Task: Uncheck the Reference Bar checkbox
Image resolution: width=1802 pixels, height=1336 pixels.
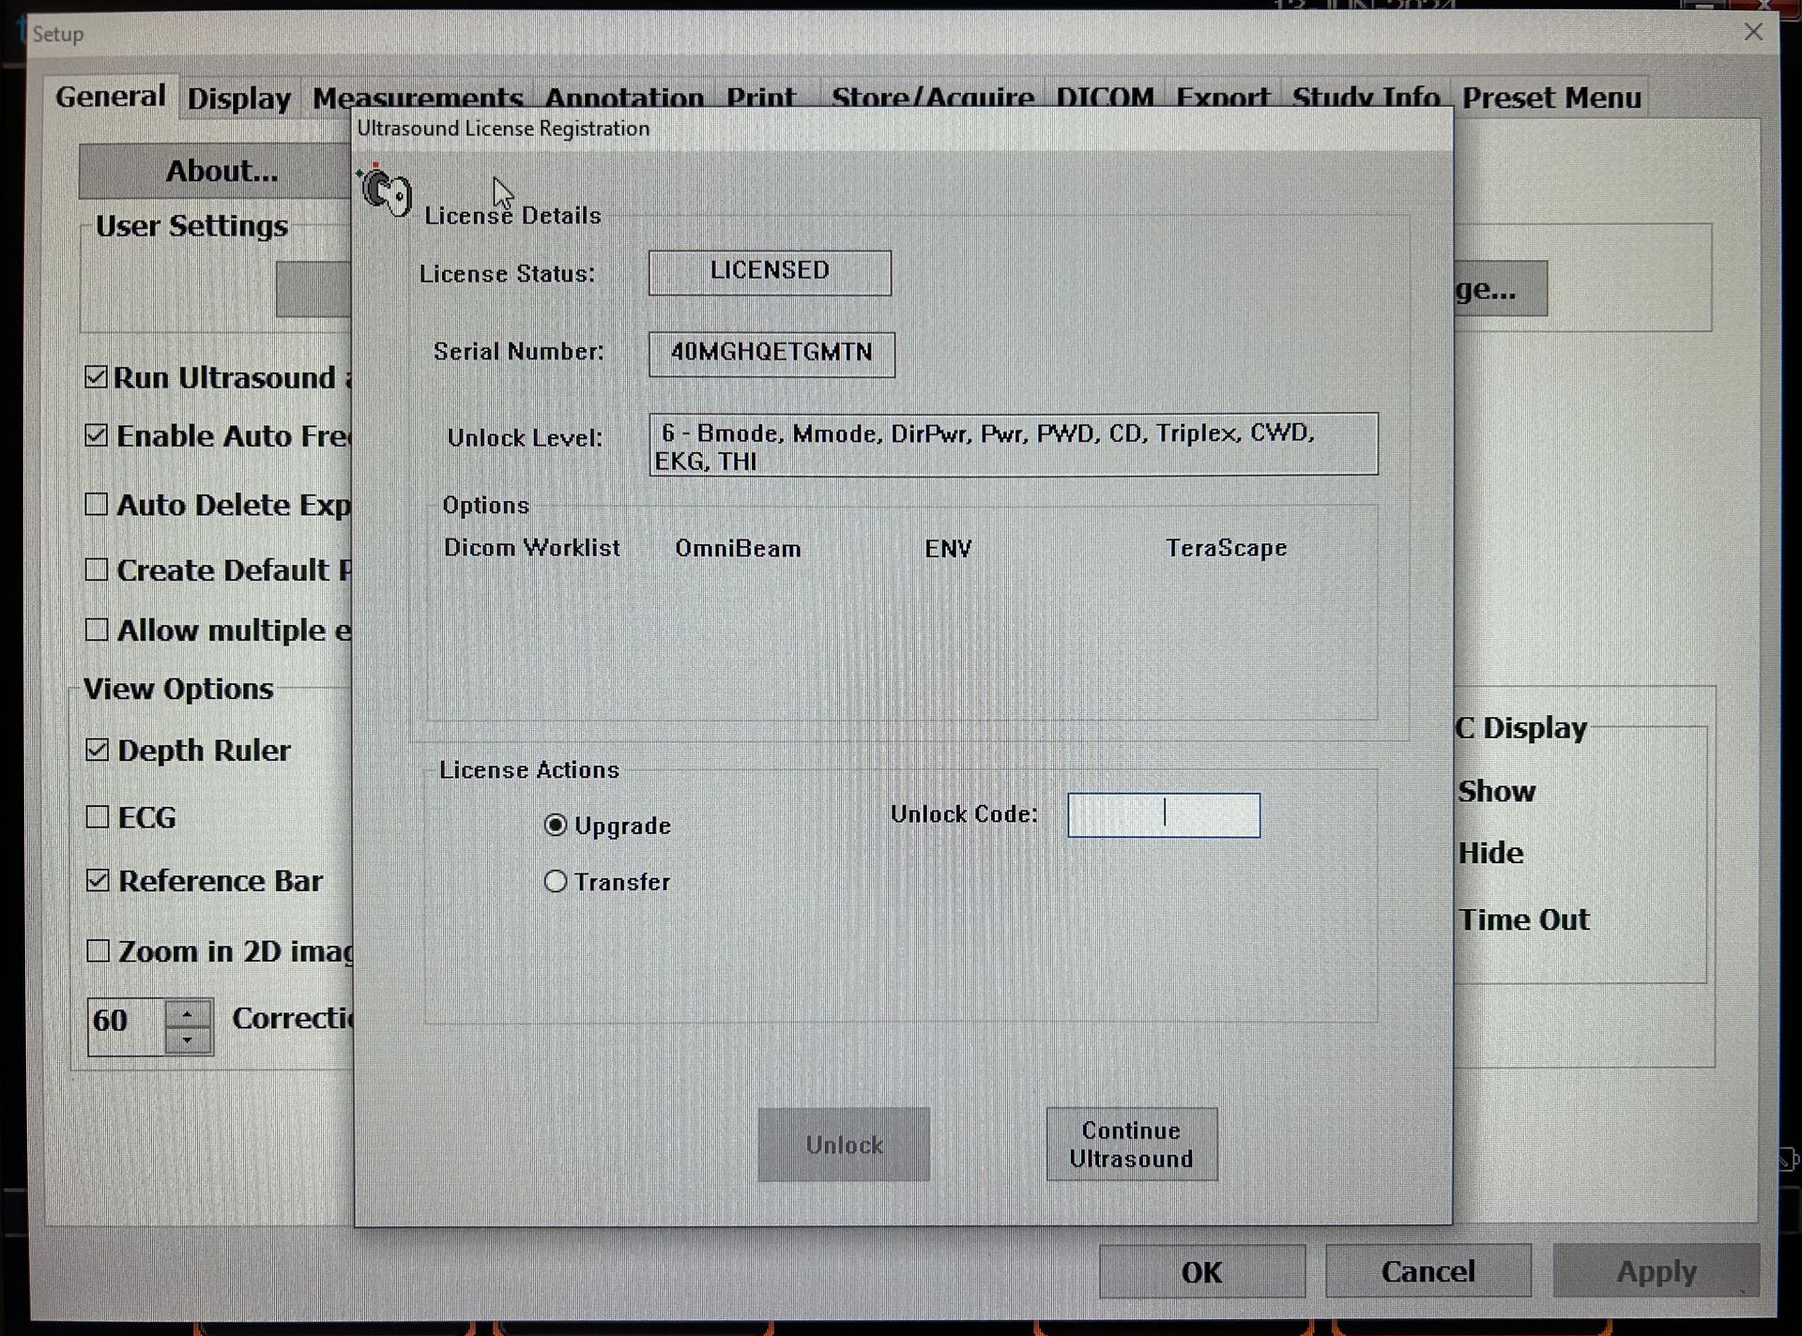Action: [98, 880]
